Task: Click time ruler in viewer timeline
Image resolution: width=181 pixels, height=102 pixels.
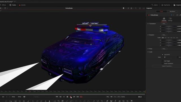Action: [x=72, y=91]
